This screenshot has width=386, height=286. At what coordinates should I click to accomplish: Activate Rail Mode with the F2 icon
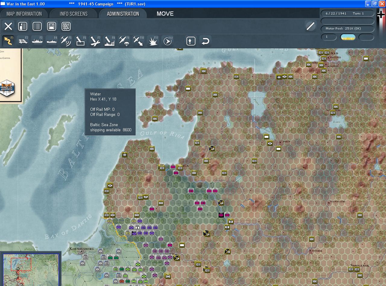click(x=23, y=41)
